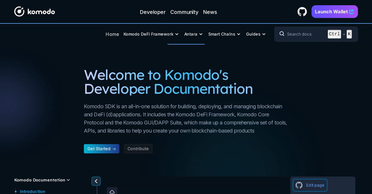Viewport: 372px width, 194px height.
Task: Open the News menu item
Action: [210, 12]
